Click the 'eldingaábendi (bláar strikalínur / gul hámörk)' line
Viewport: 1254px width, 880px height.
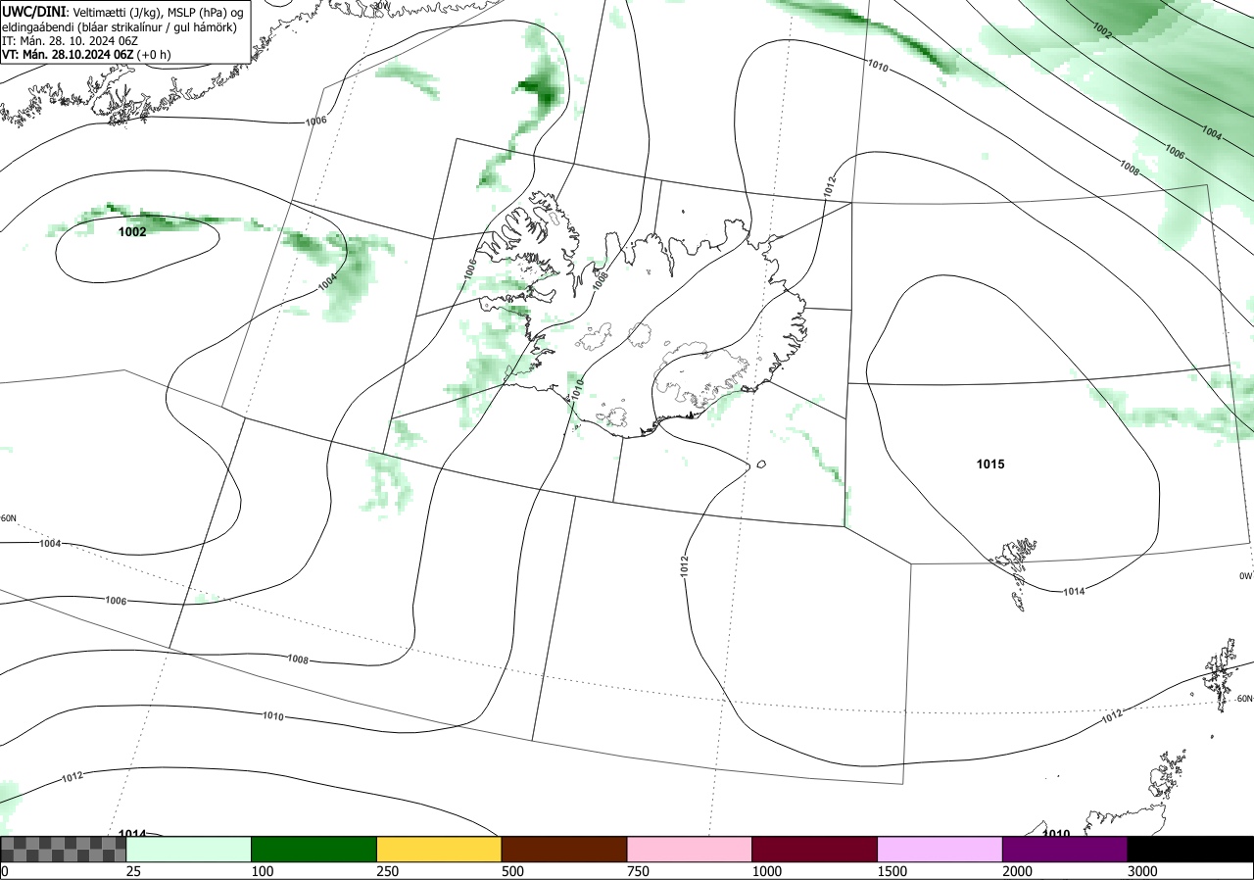tap(119, 26)
